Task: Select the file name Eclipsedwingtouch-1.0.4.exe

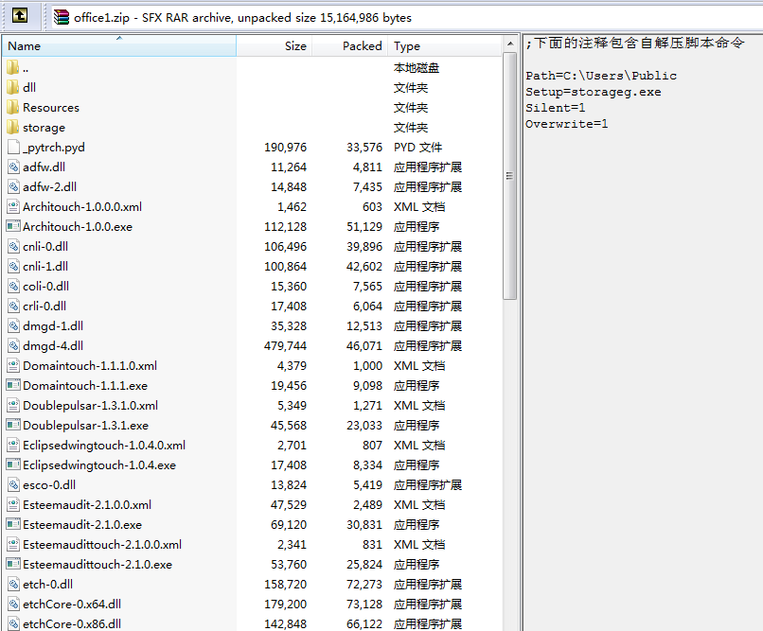Action: pyautogui.click(x=99, y=465)
